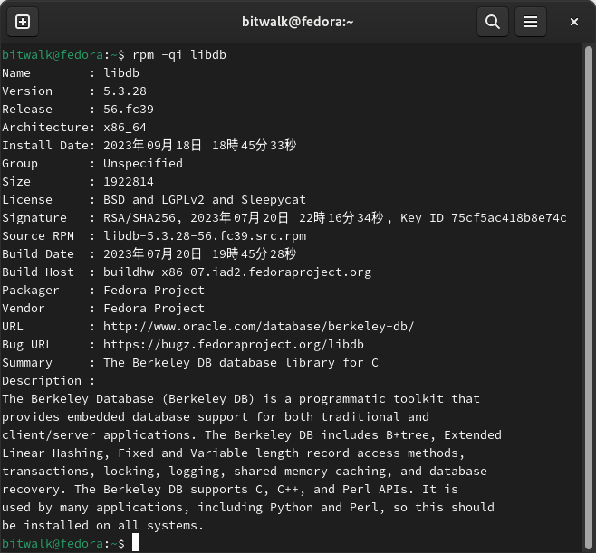This screenshot has height=553, width=596.
Task: Click the Install Date value line
Action: (200, 146)
